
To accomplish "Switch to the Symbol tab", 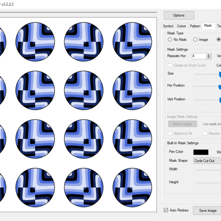I will click(168, 26).
